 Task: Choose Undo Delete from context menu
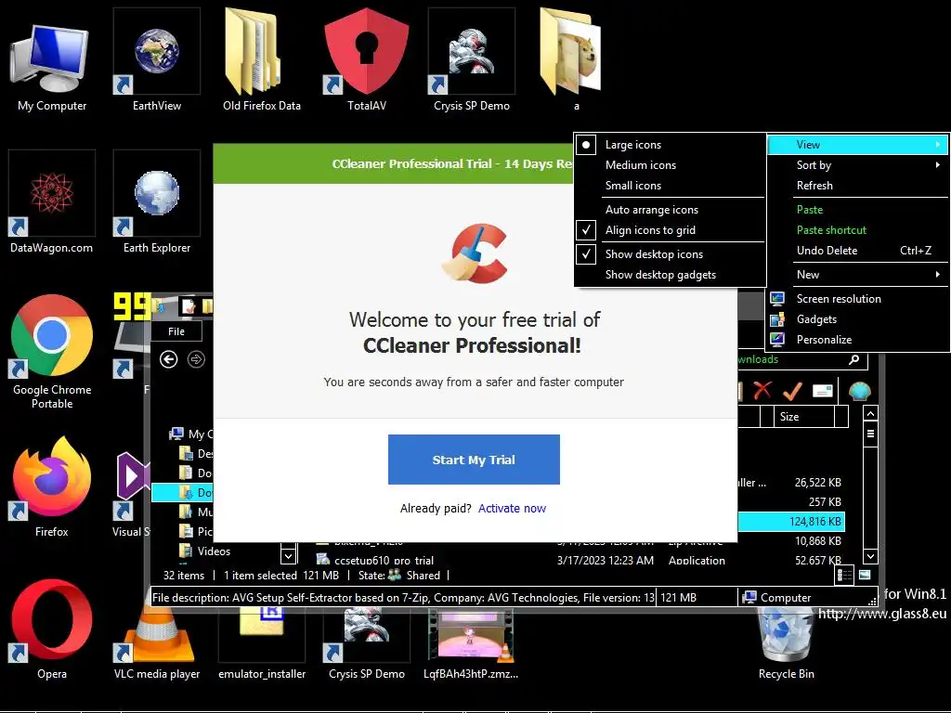pos(857,251)
